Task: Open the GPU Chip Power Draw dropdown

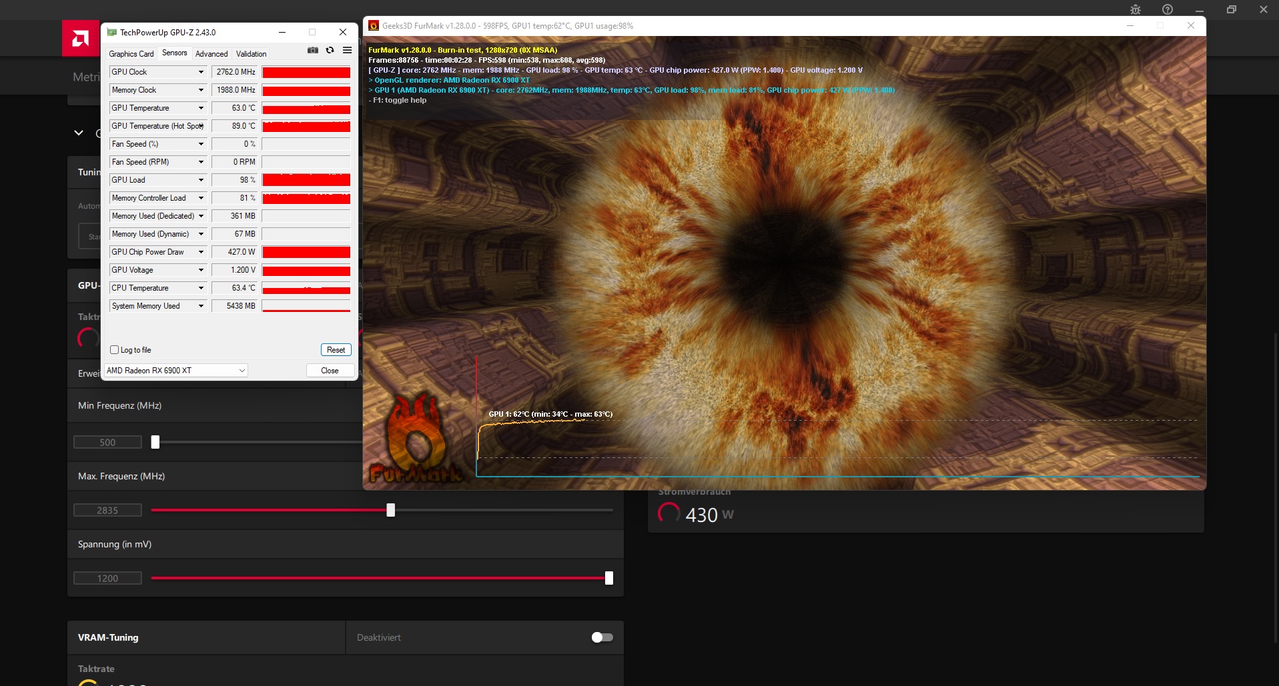Action: click(200, 252)
